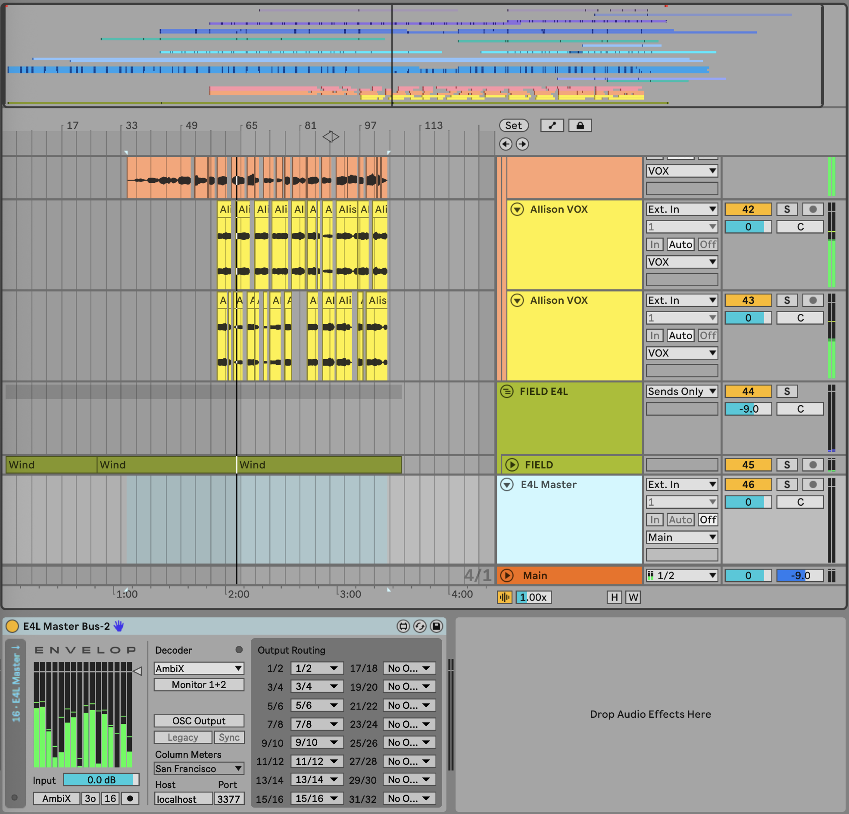Click the W width toggle button
The height and width of the screenshot is (814, 849).
(633, 597)
